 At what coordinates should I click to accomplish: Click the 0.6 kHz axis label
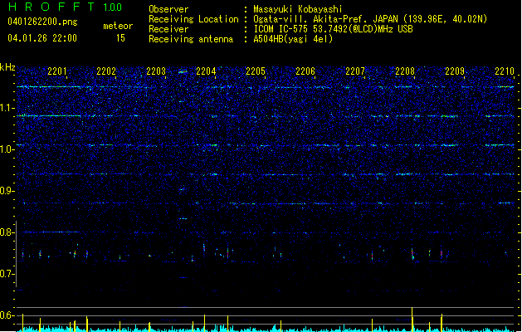pyautogui.click(x=7, y=315)
